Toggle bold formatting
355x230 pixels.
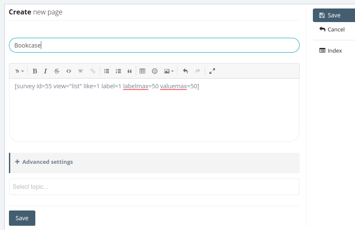click(34, 71)
